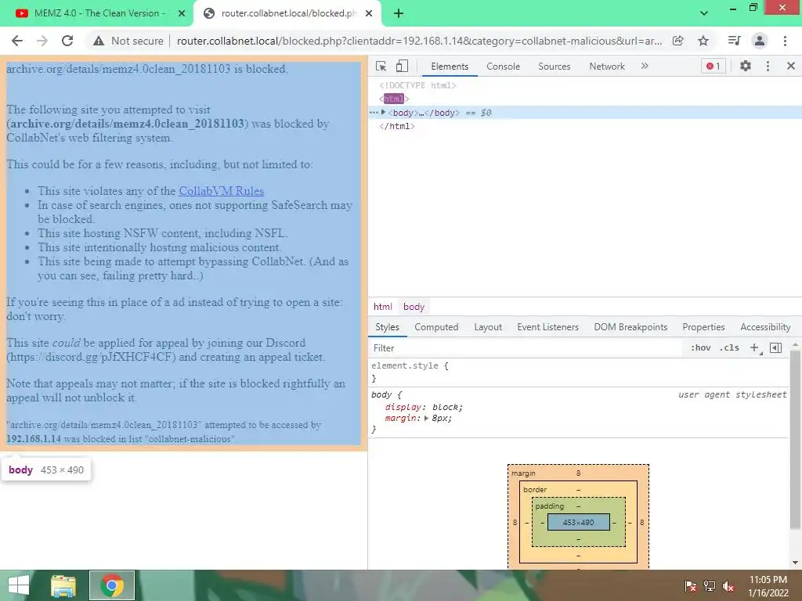This screenshot has height=601, width=802.
Task: Click the body breadcrumb
Action: pos(414,307)
